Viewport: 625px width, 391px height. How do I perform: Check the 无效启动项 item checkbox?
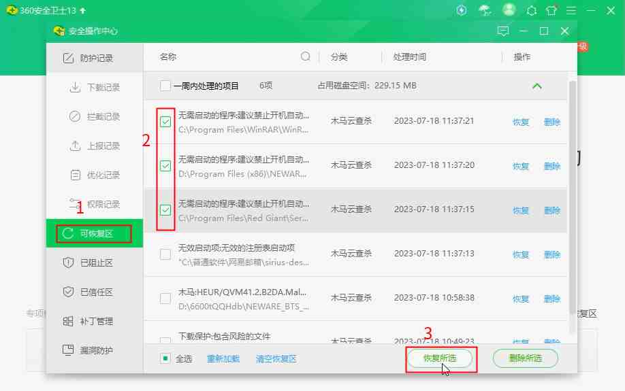(x=165, y=254)
